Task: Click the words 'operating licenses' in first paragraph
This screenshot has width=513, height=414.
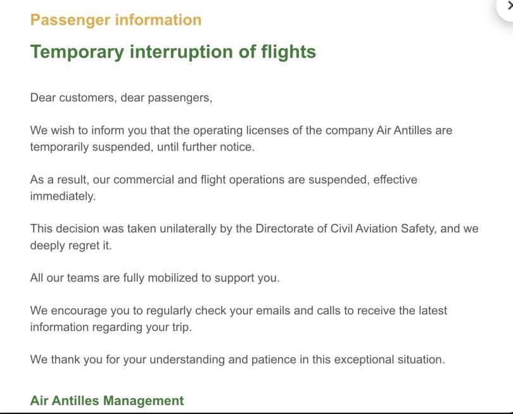Action: point(241,131)
